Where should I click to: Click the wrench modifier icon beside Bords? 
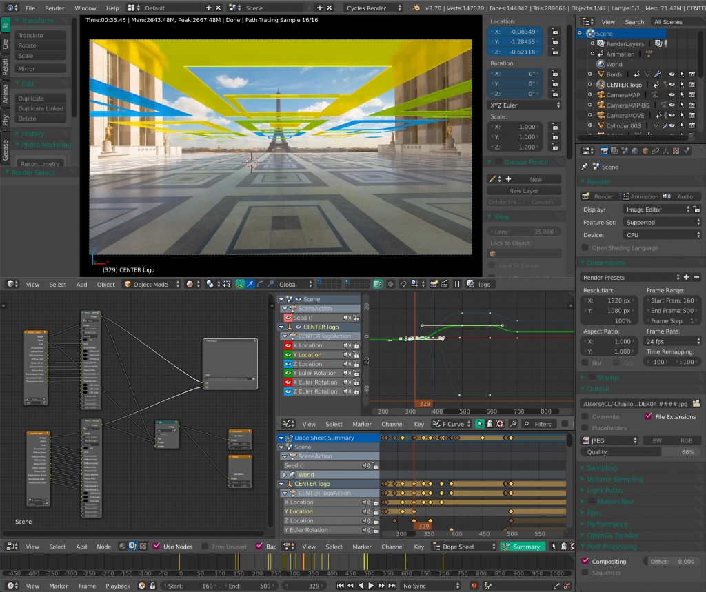click(x=657, y=74)
